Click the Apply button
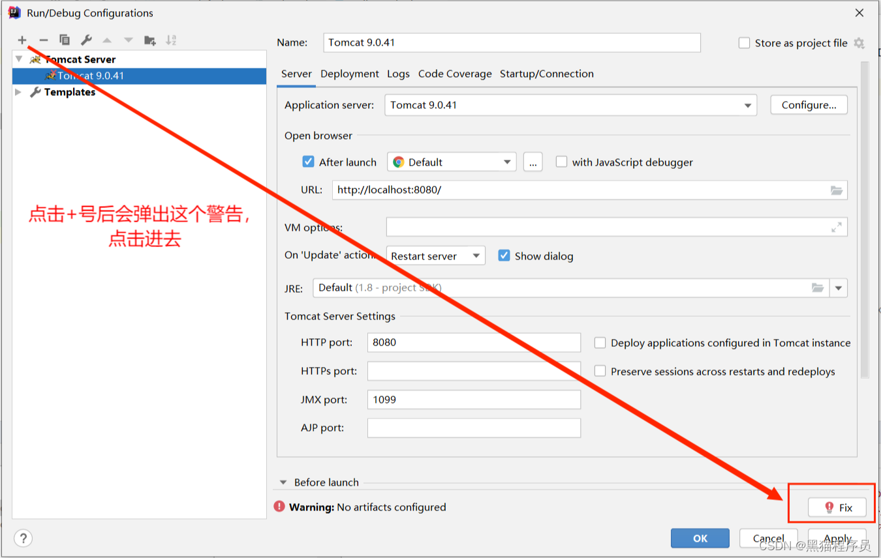 [x=837, y=538]
